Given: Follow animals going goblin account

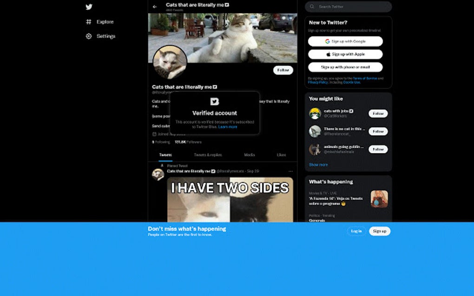Looking at the screenshot, I should coord(378,149).
